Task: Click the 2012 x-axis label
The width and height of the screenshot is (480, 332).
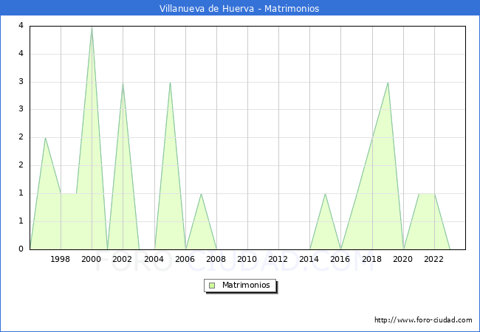Action: tap(278, 259)
